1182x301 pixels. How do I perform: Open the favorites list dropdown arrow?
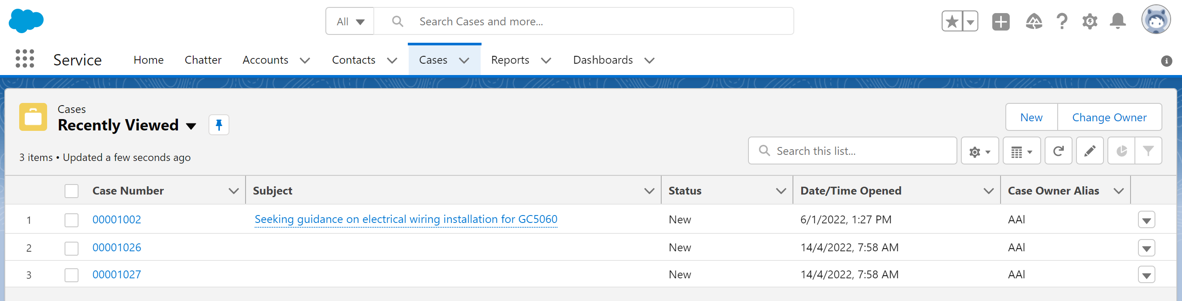tap(970, 21)
